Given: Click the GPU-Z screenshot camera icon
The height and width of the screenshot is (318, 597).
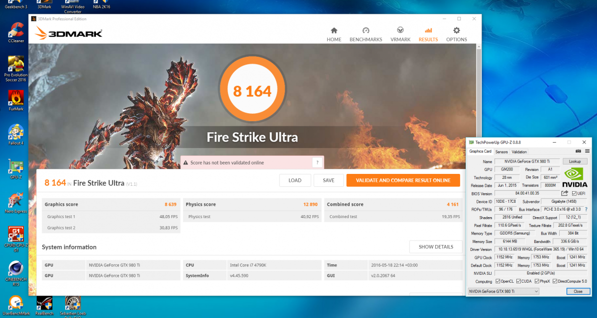Looking at the screenshot, I should (578, 151).
